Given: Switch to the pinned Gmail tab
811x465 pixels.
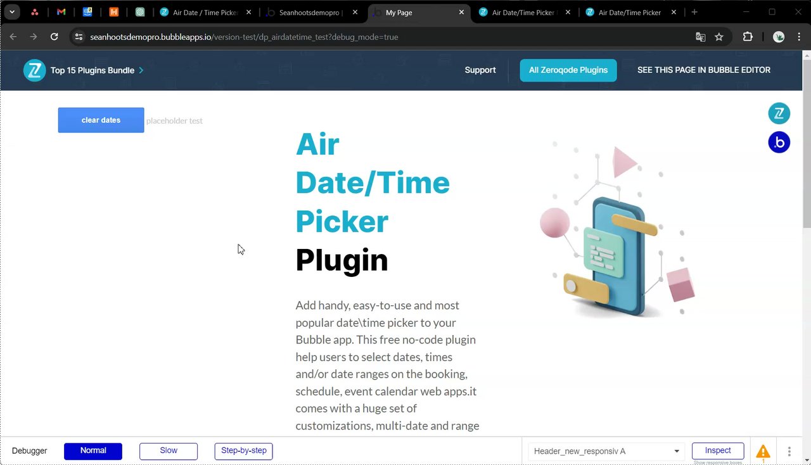Looking at the screenshot, I should pyautogui.click(x=61, y=12).
